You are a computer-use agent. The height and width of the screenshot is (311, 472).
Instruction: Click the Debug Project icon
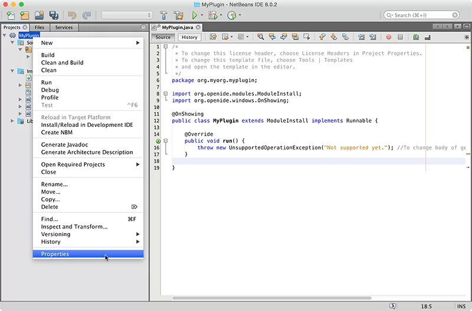[x=213, y=15]
